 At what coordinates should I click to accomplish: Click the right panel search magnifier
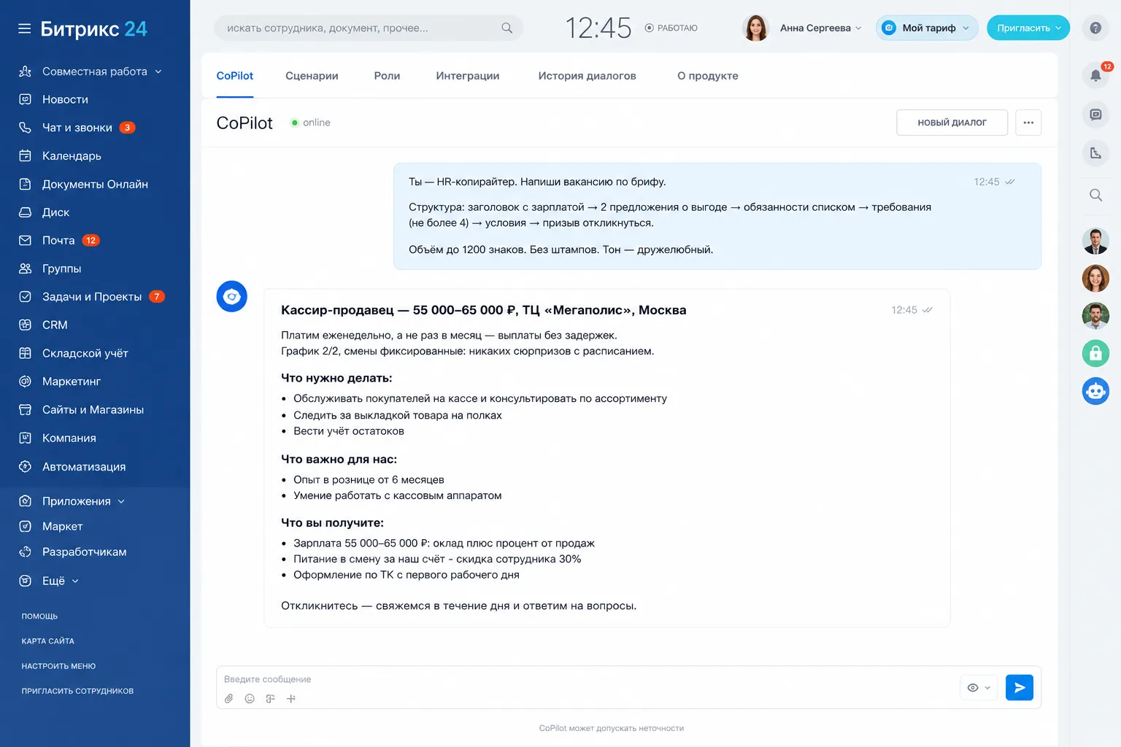(x=1095, y=195)
